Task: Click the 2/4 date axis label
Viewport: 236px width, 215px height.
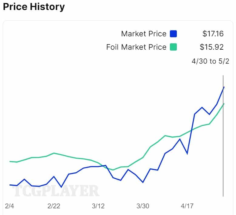Action: coord(10,206)
